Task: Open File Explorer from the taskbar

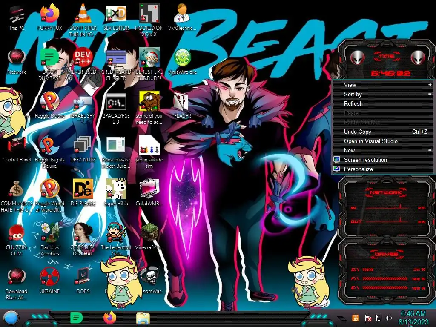Action: [x=143, y=318]
